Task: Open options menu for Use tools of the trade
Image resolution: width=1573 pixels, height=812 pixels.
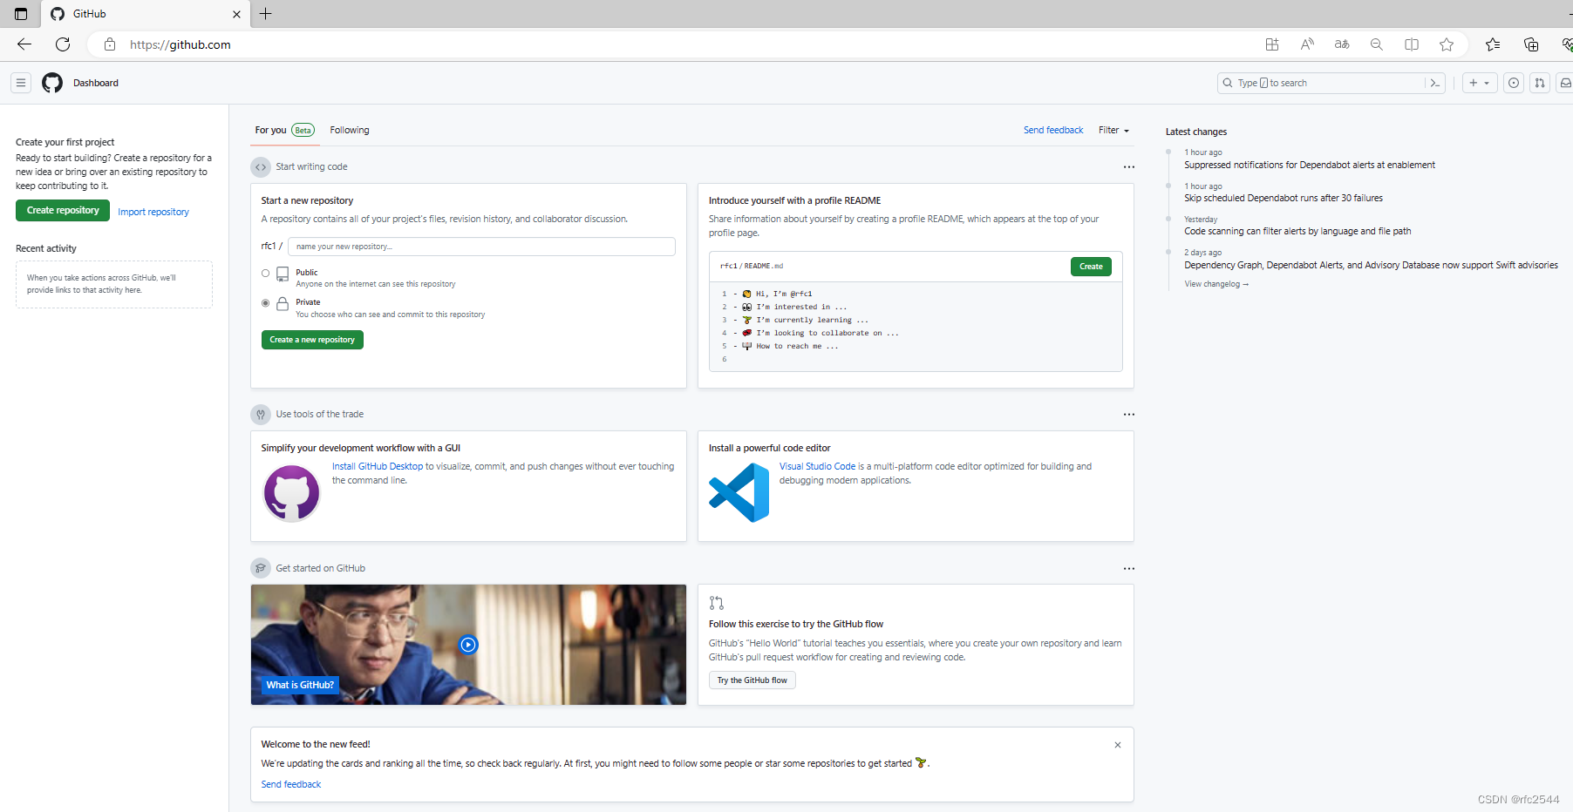Action: point(1129,415)
